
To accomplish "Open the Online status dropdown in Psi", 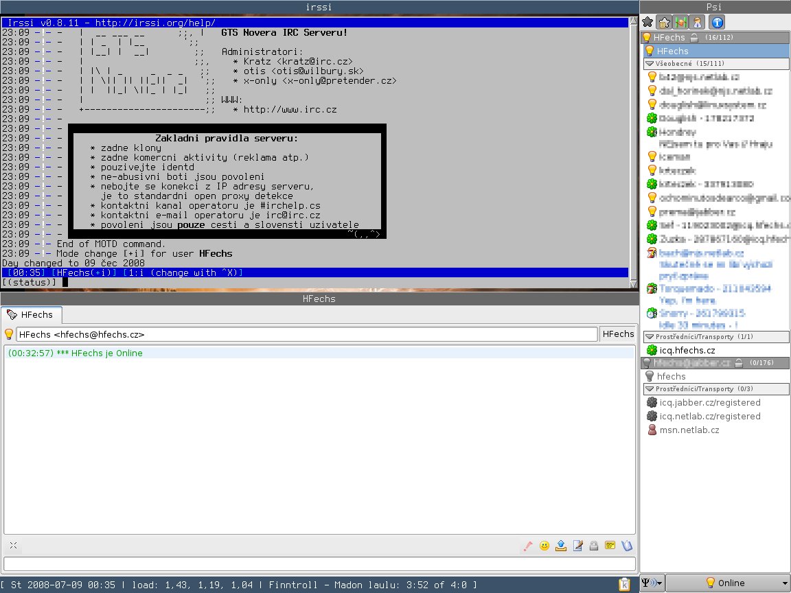I will [729, 583].
